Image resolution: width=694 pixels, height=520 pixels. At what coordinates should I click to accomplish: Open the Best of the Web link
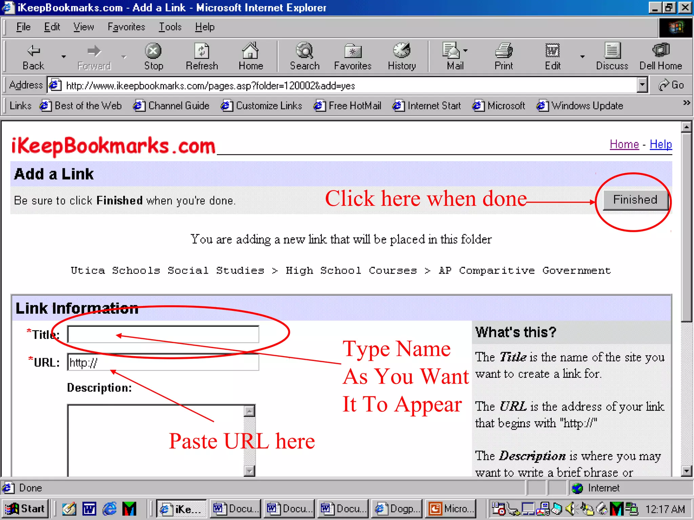(x=81, y=106)
